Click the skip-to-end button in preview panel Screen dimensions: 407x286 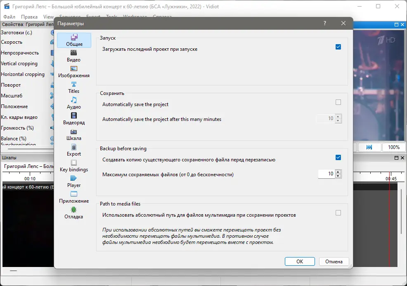[369, 147]
